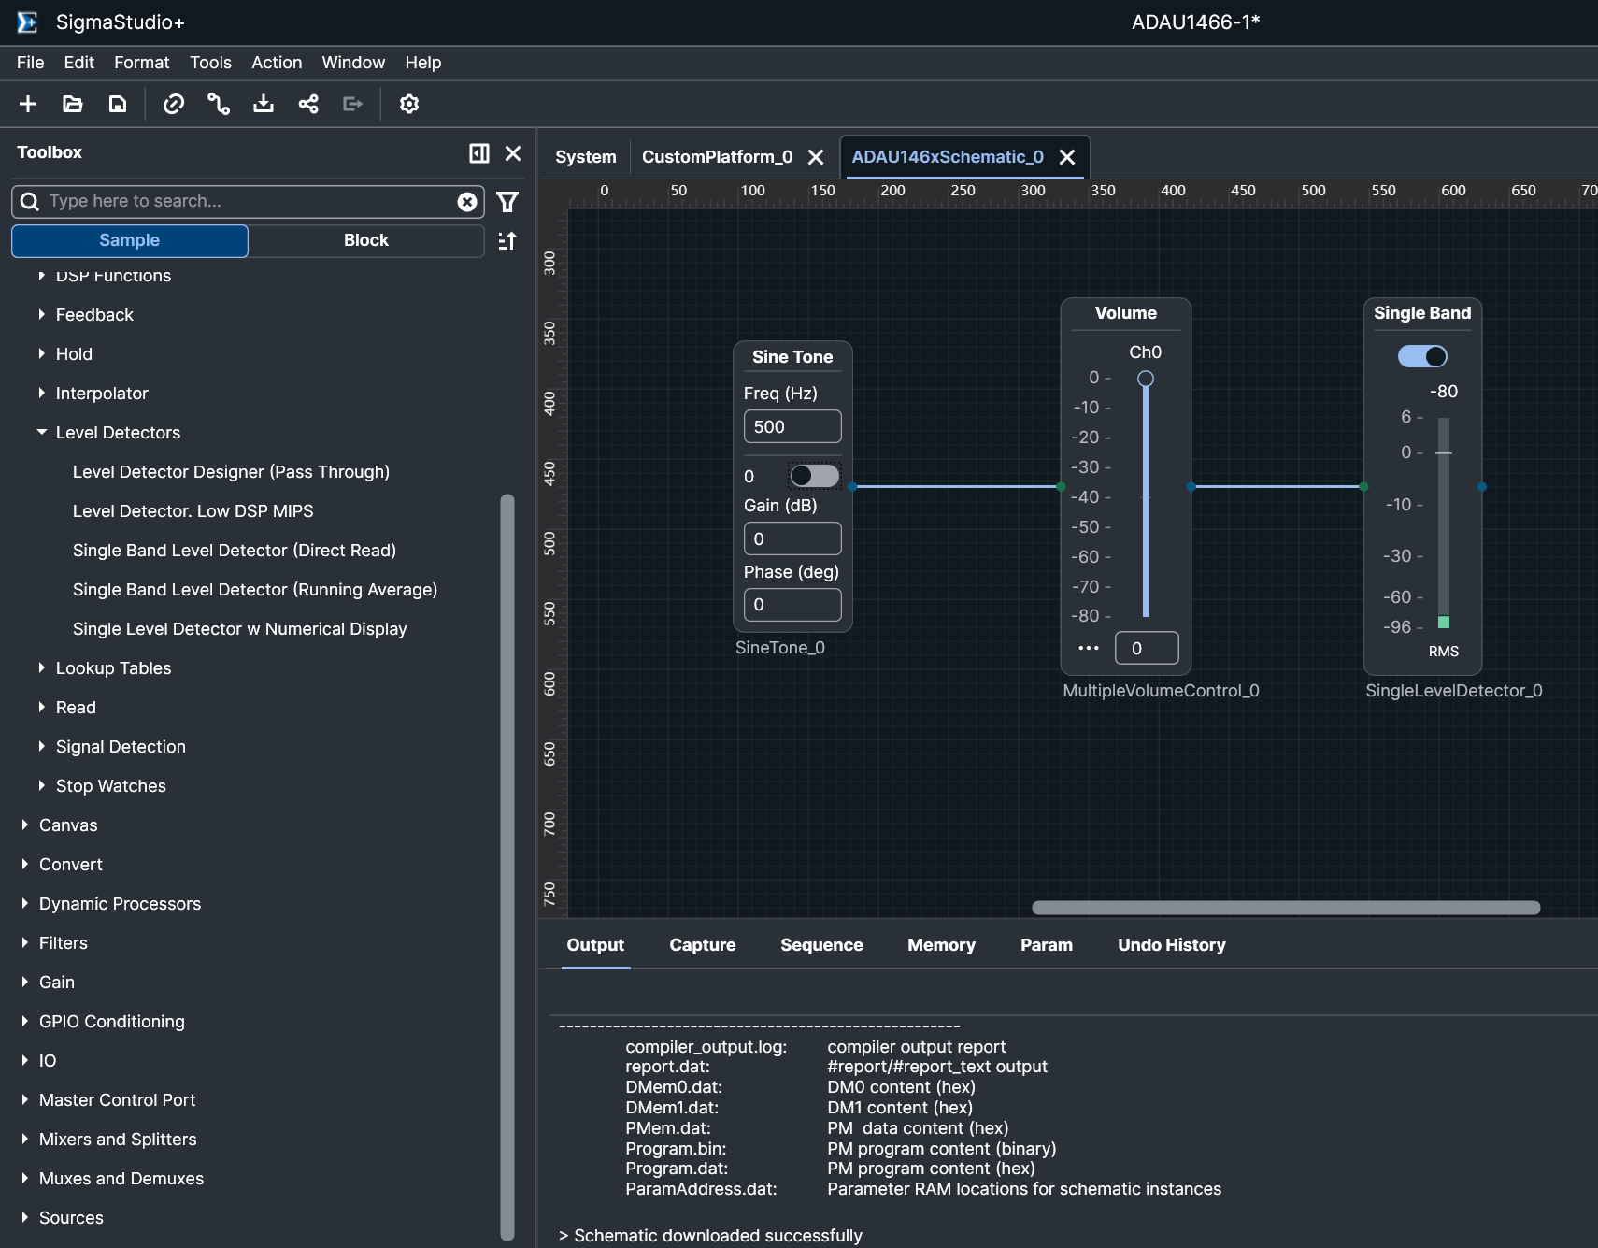Click the Toolbox vertical scrollbar
The width and height of the screenshot is (1598, 1248).
pos(507,867)
